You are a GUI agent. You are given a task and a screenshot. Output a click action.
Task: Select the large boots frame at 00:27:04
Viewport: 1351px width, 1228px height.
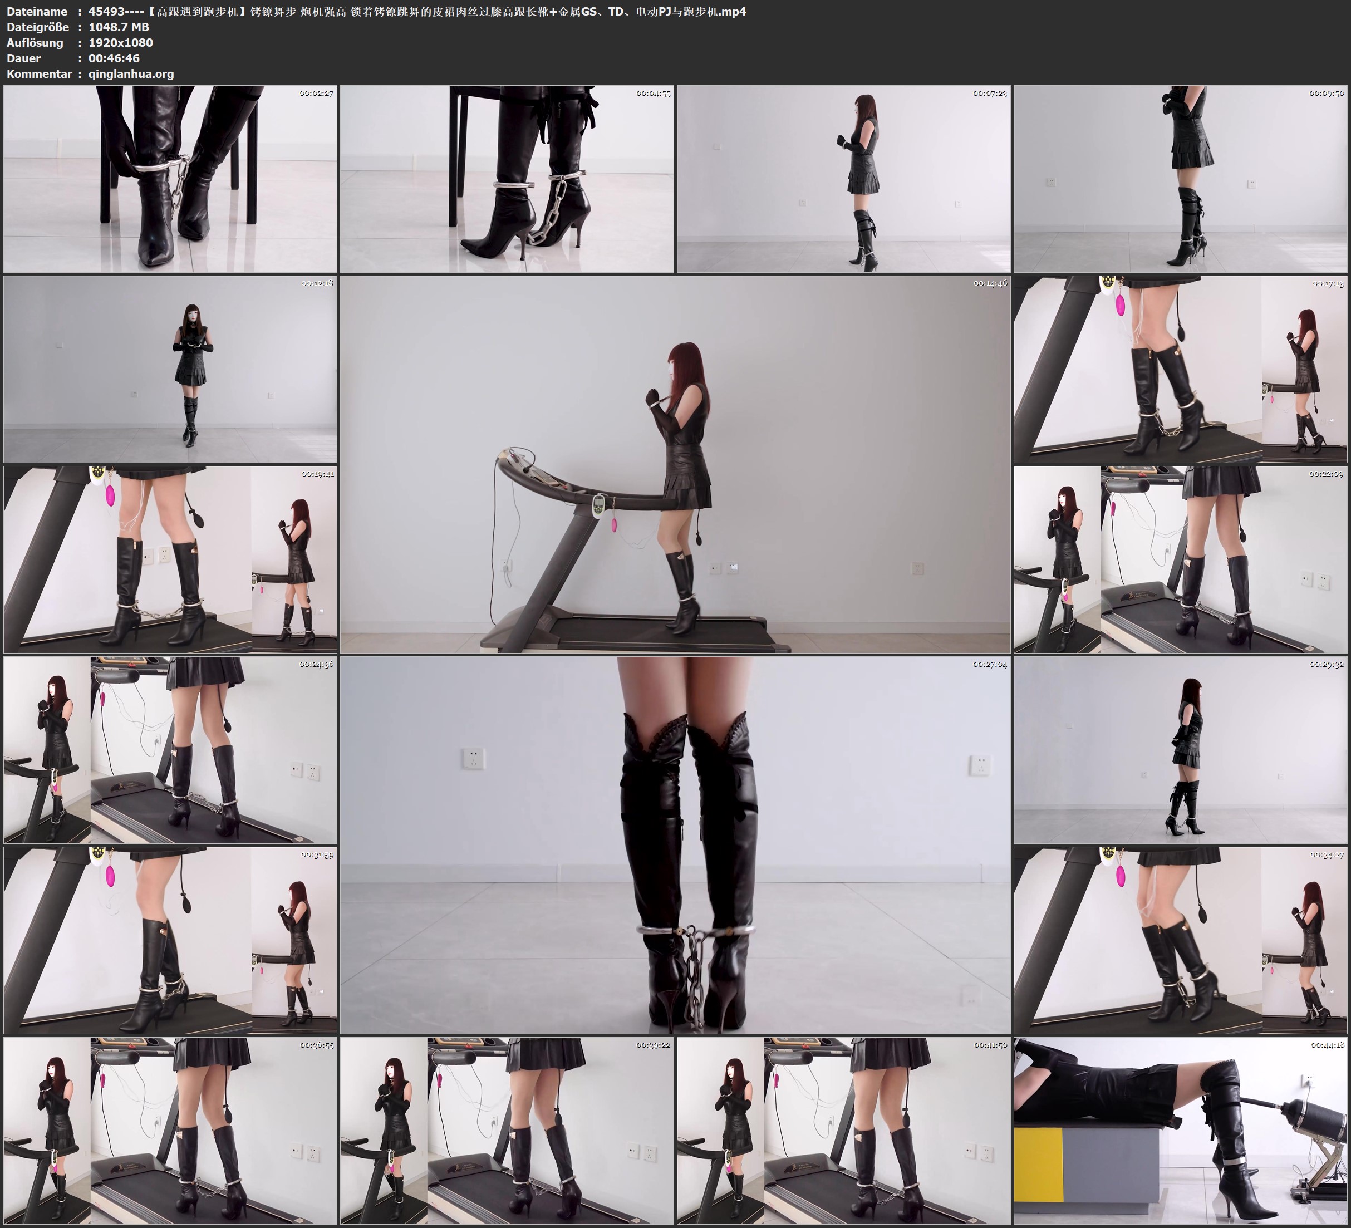[x=675, y=844]
